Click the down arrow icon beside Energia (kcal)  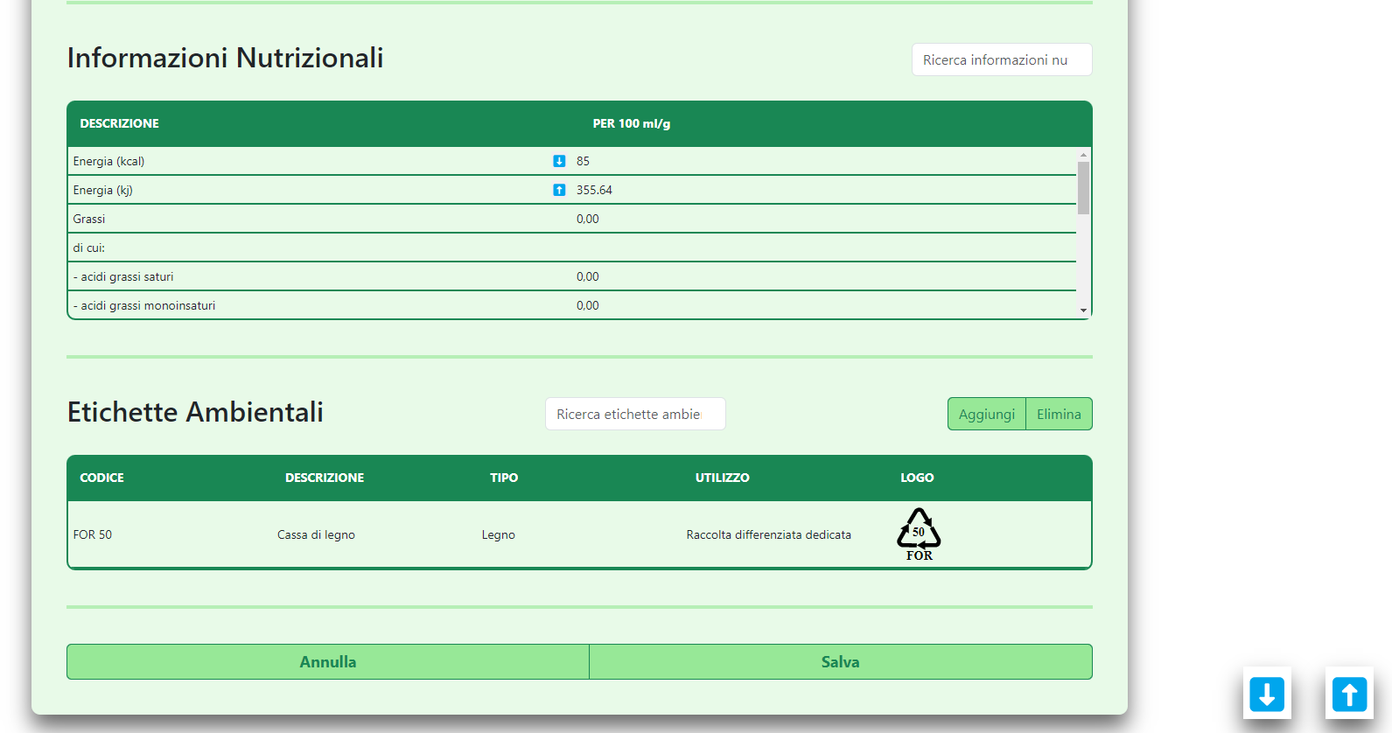pyautogui.click(x=559, y=161)
